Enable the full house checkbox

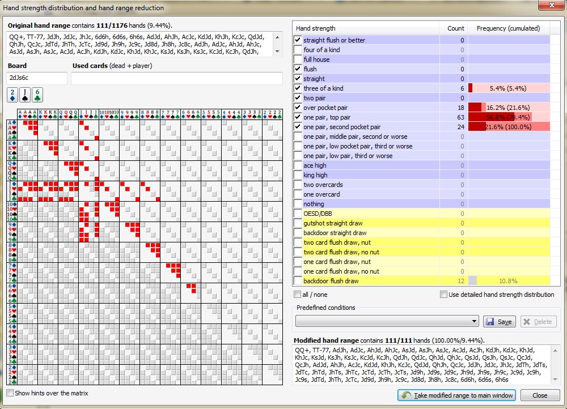pos(298,59)
